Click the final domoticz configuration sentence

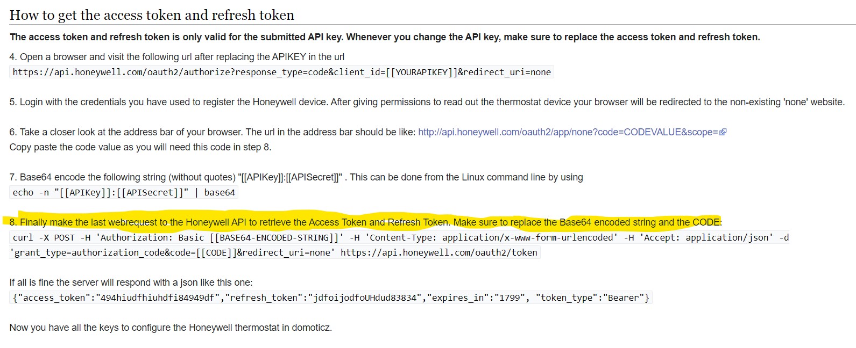coord(171,328)
